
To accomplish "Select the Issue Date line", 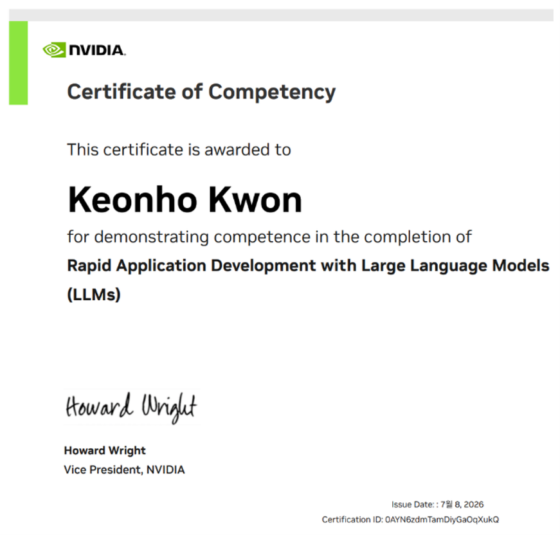I will pos(437,504).
